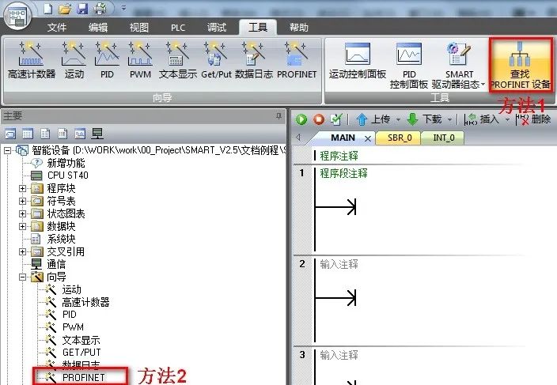
Task: Collapse the Wizards (向导) tree node
Action: (22, 277)
